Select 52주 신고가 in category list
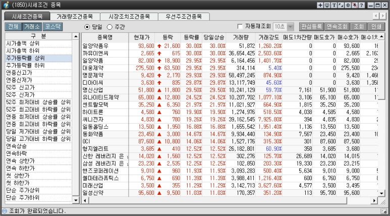Screen dimensions: 390x216 38,88
